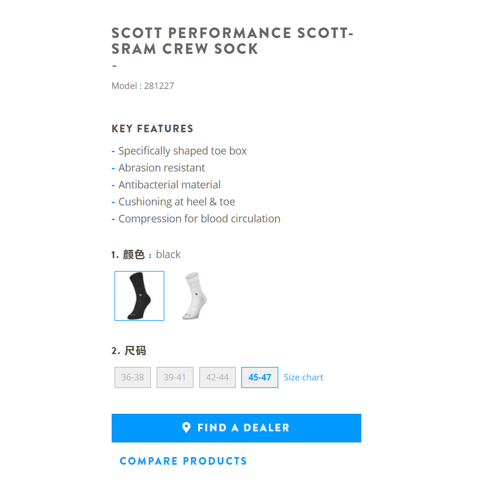Click the 'Specifically shaped toe box' feature

pos(182,151)
